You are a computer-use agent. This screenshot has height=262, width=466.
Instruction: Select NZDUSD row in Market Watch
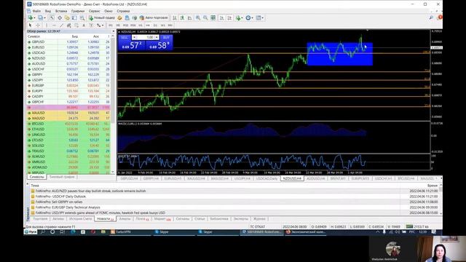[68, 58]
